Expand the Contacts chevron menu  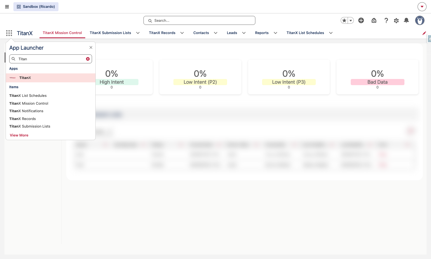point(216,33)
